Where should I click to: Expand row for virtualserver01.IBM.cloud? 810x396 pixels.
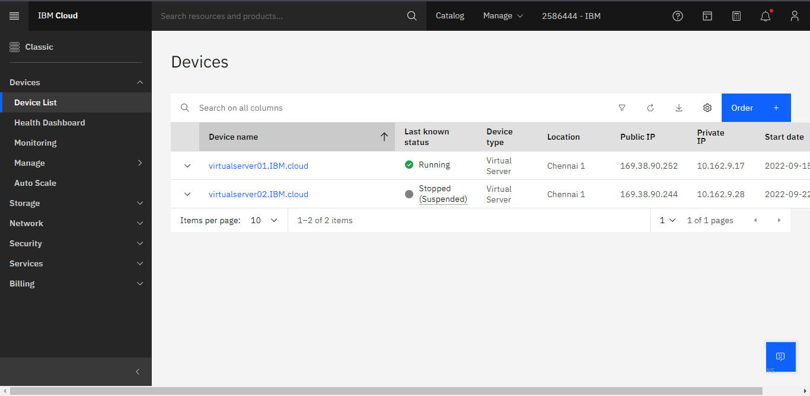(187, 166)
